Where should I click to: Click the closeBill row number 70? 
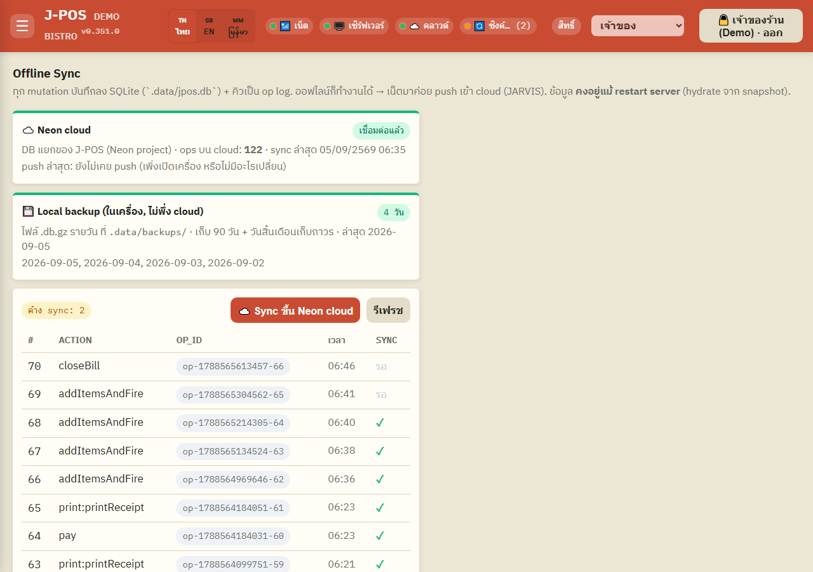coord(34,366)
